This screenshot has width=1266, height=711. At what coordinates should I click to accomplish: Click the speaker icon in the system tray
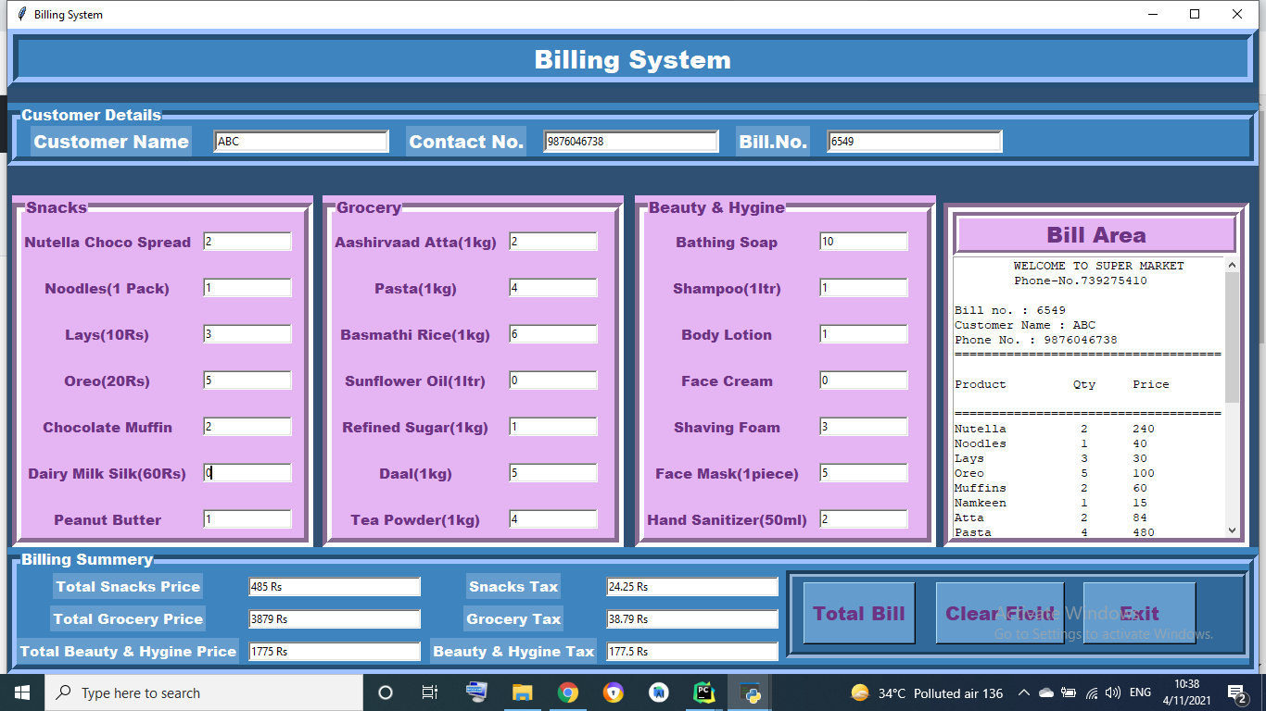[x=1113, y=692]
